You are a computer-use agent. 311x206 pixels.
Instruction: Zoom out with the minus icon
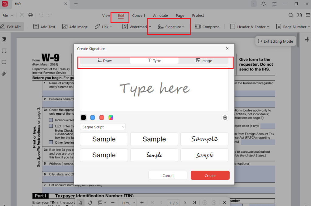[113, 203]
